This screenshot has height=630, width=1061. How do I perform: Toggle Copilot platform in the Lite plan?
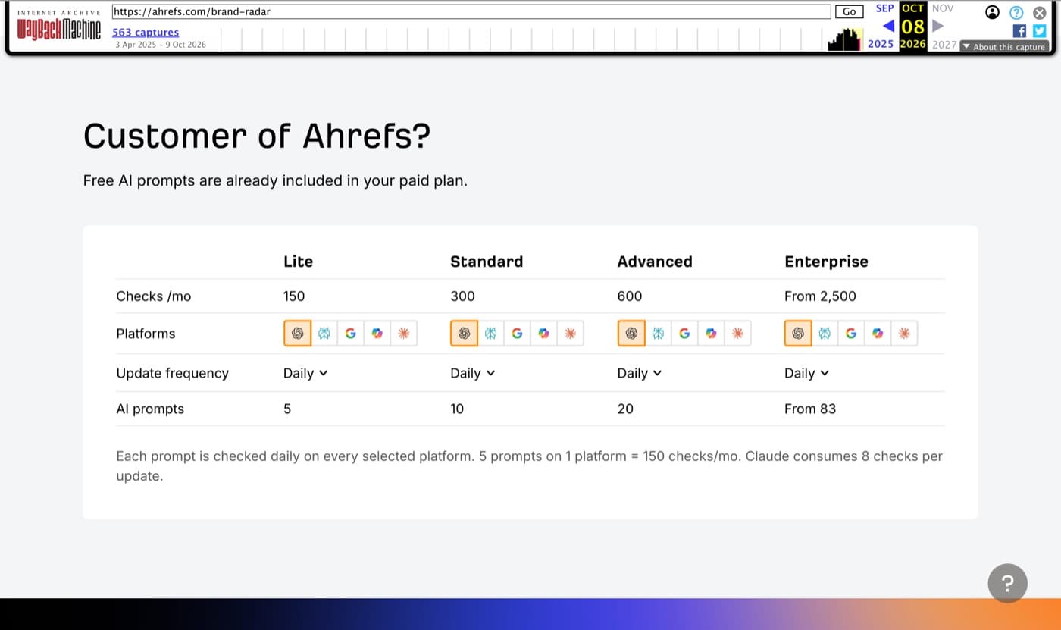point(377,333)
